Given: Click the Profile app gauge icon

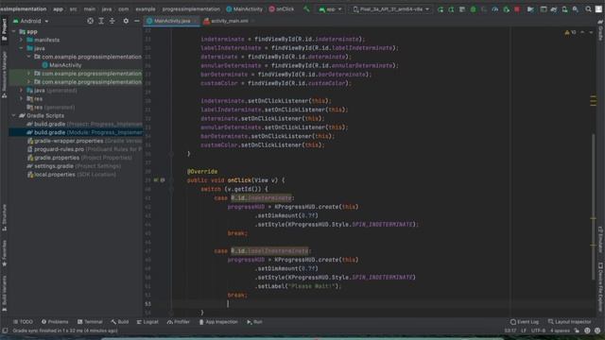Looking at the screenshot, I should [495, 9].
